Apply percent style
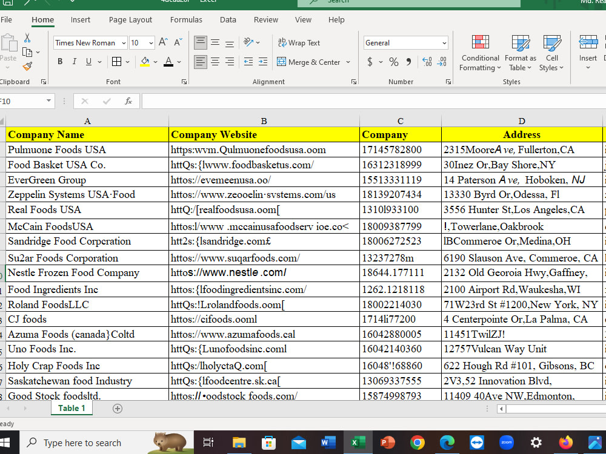 pos(394,62)
